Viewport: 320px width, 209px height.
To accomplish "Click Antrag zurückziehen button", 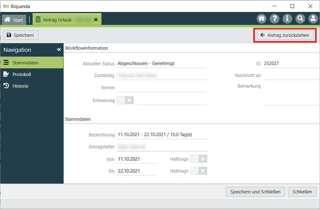I will (x=285, y=35).
